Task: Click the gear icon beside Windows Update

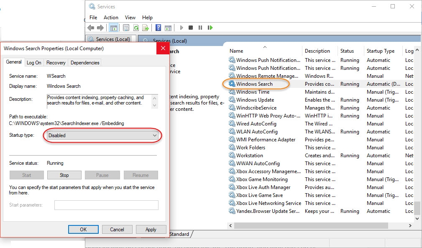Action: [232, 100]
